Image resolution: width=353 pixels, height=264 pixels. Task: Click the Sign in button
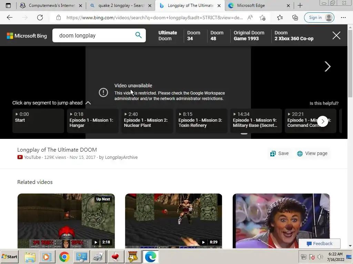pyautogui.click(x=319, y=18)
